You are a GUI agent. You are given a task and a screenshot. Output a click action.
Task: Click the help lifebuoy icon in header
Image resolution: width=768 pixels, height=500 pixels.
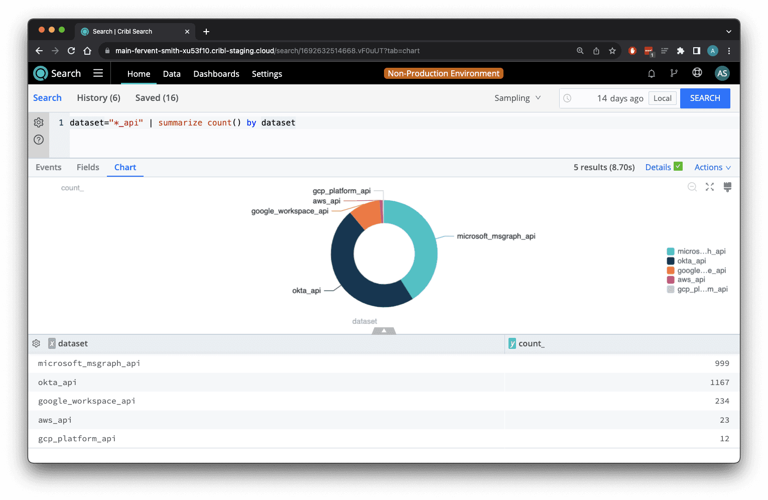click(697, 73)
